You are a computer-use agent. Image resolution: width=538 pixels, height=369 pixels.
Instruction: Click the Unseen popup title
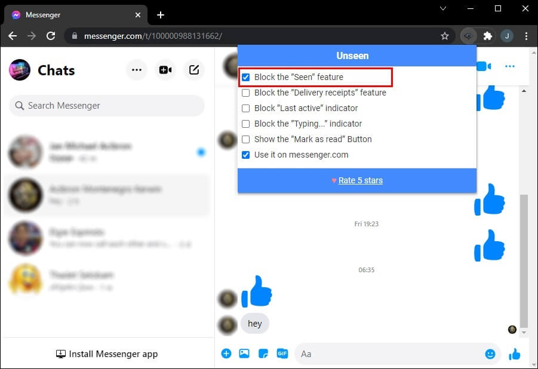tap(352, 56)
